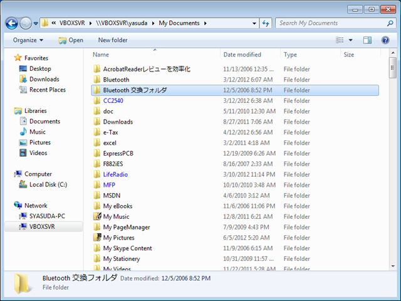The height and width of the screenshot is (301, 401).
Task: Select the Bluetooth folder icon
Action: click(x=97, y=80)
